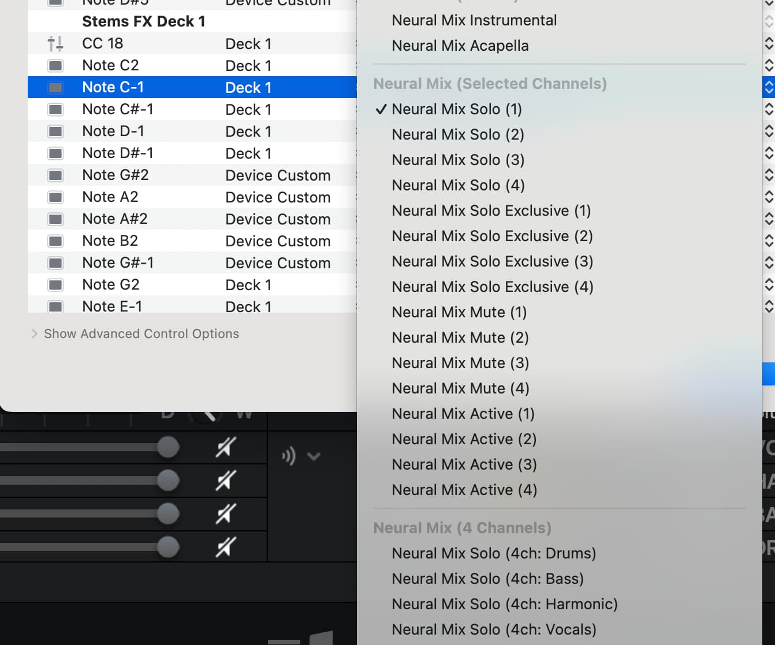Click the speaker output icon in the dark panel

point(289,456)
